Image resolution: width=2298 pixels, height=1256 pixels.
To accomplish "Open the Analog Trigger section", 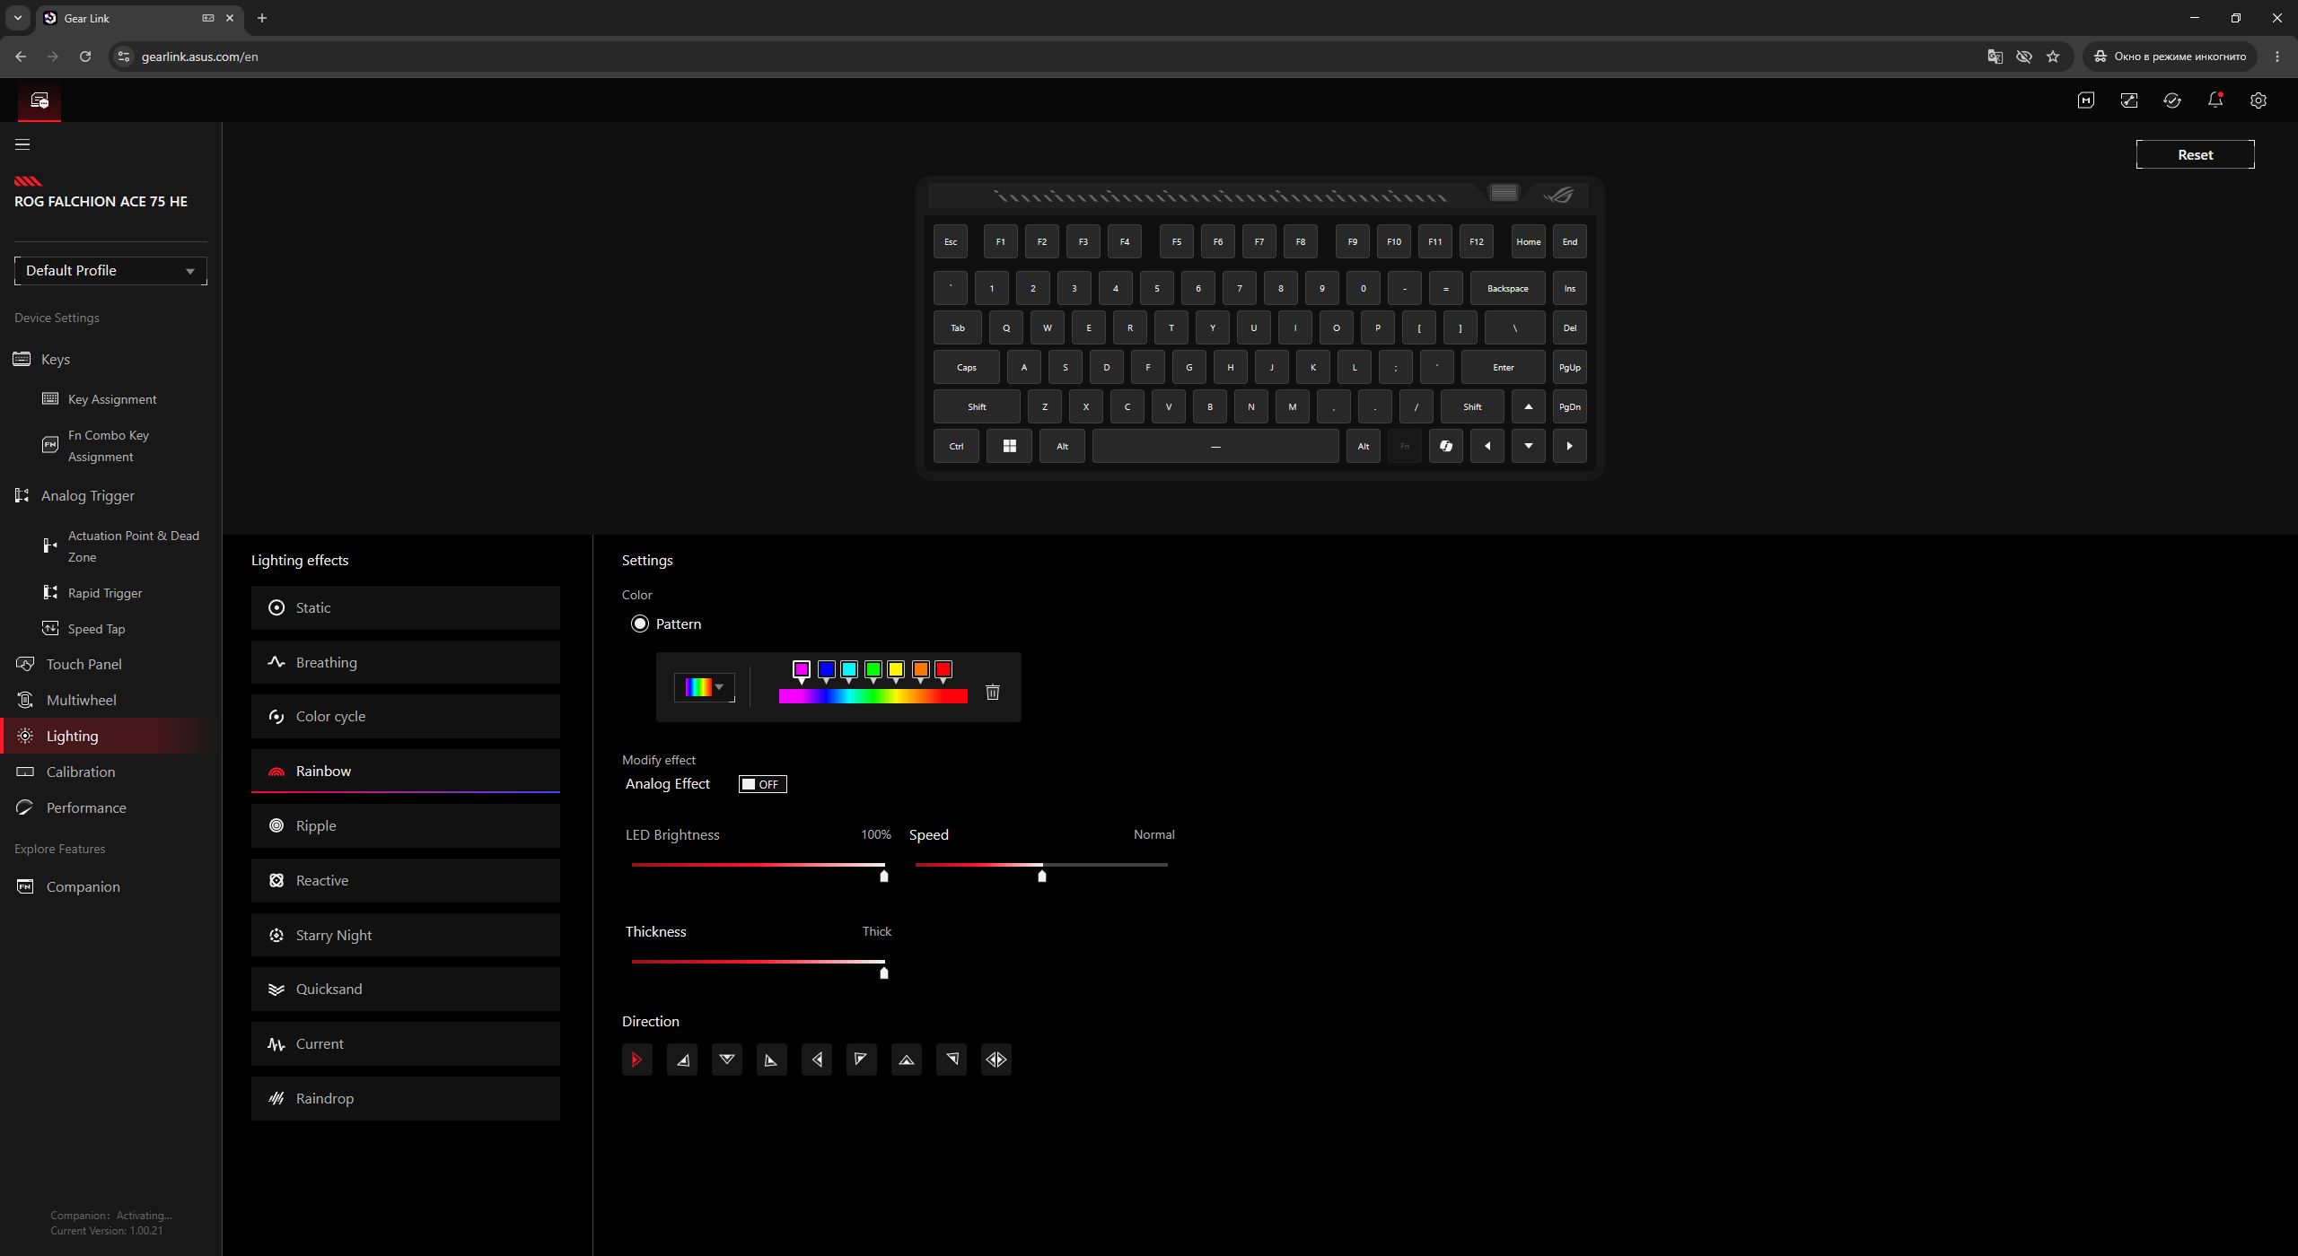I will click(x=88, y=495).
